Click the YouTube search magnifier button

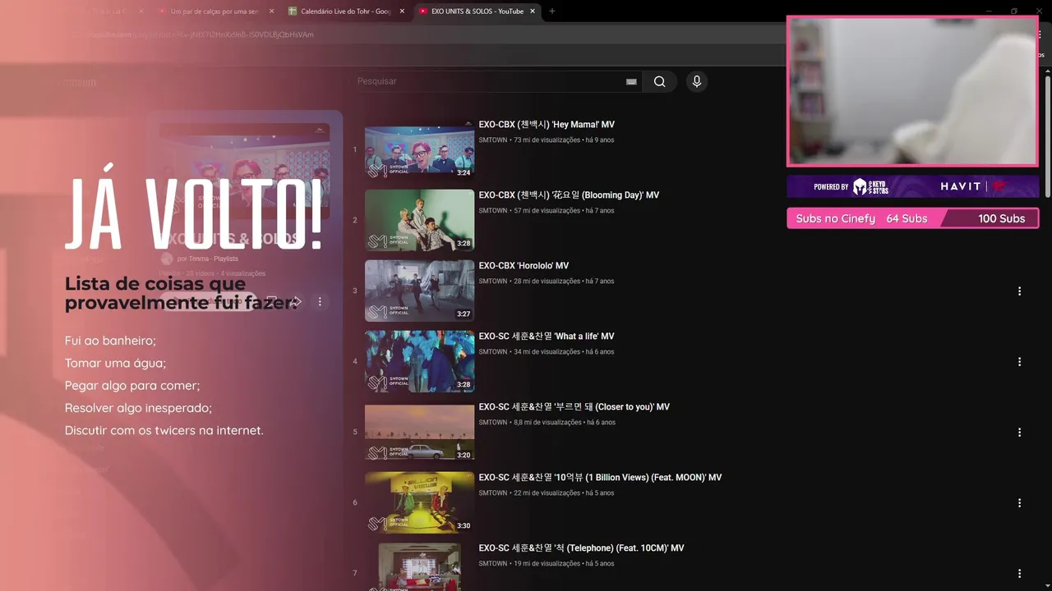click(x=659, y=81)
